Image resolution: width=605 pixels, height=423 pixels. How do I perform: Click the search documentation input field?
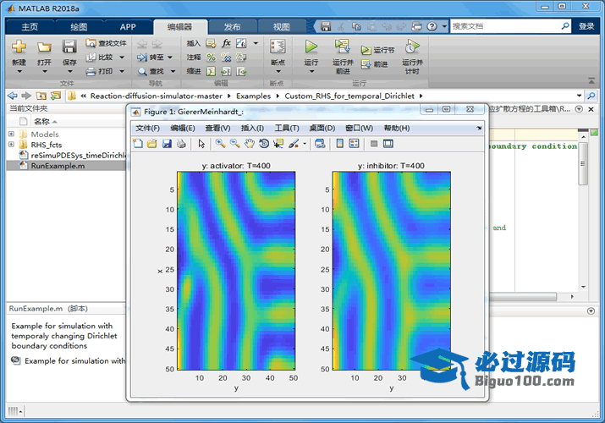click(x=505, y=26)
